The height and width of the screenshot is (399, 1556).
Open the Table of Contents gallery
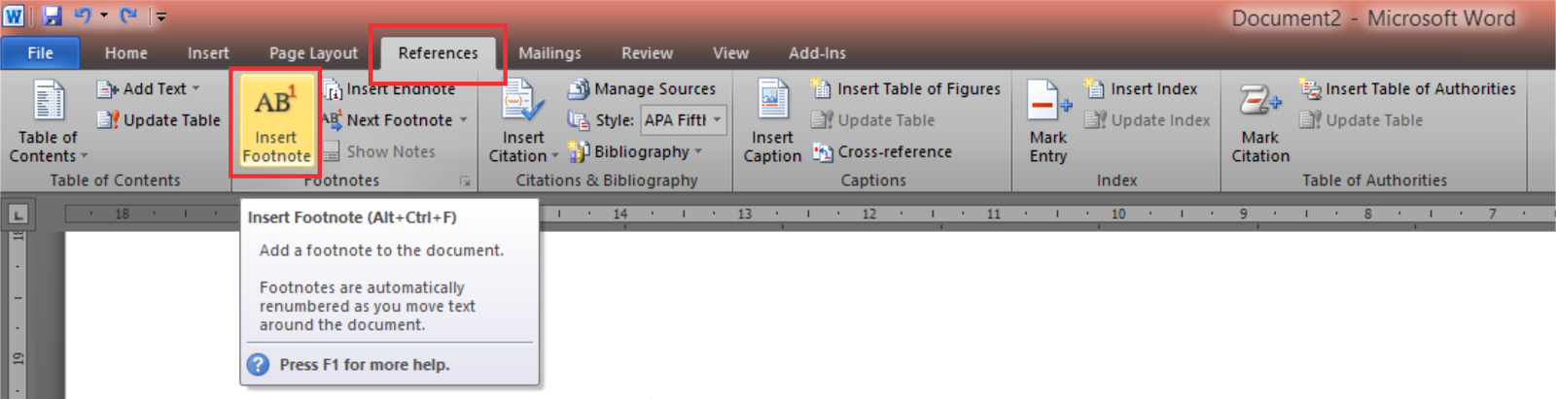click(x=48, y=120)
